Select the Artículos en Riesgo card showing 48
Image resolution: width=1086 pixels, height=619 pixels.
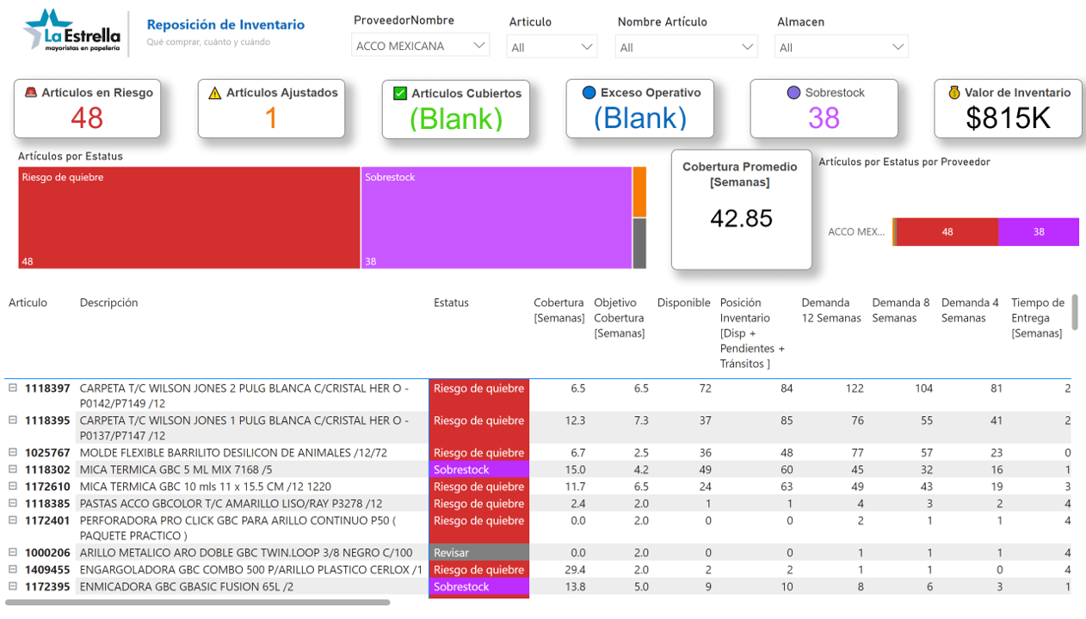(87, 108)
